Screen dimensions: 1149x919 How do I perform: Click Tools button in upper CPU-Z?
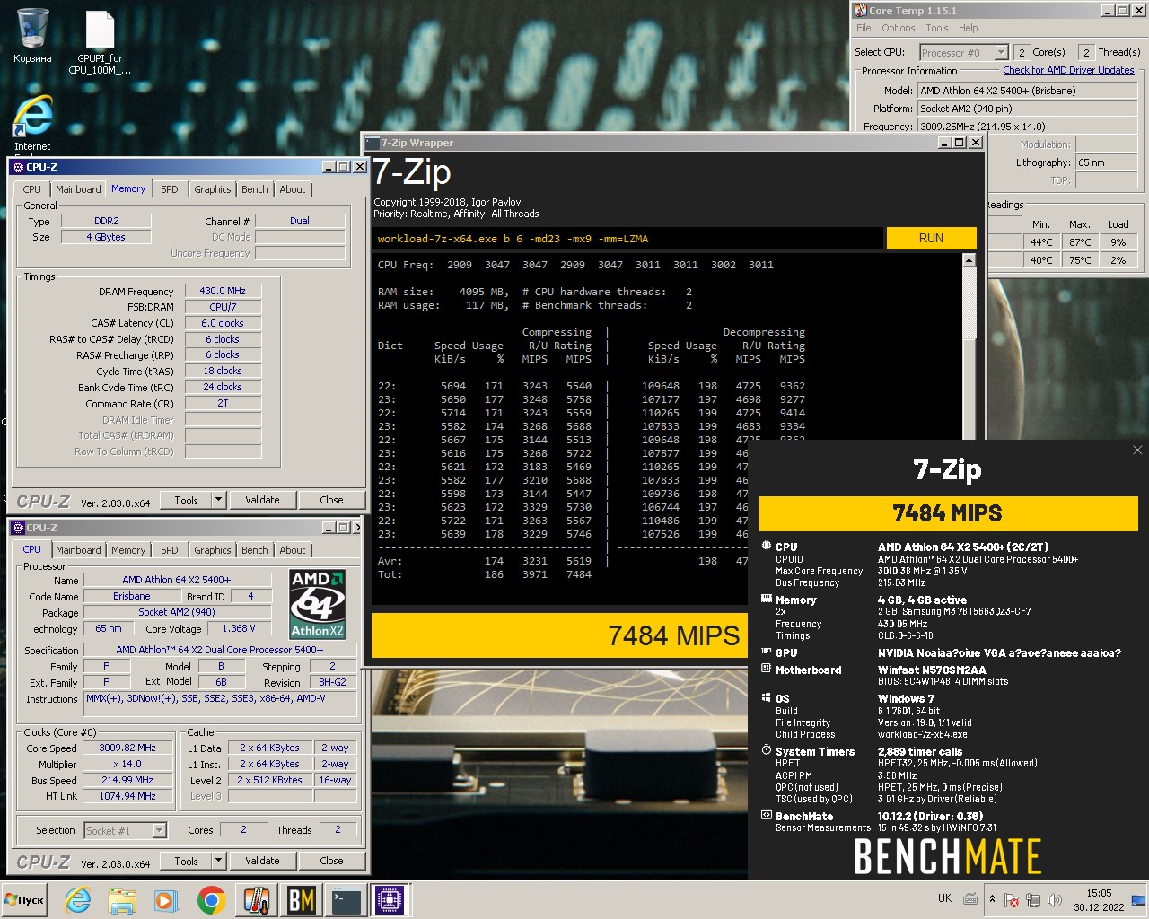point(186,500)
